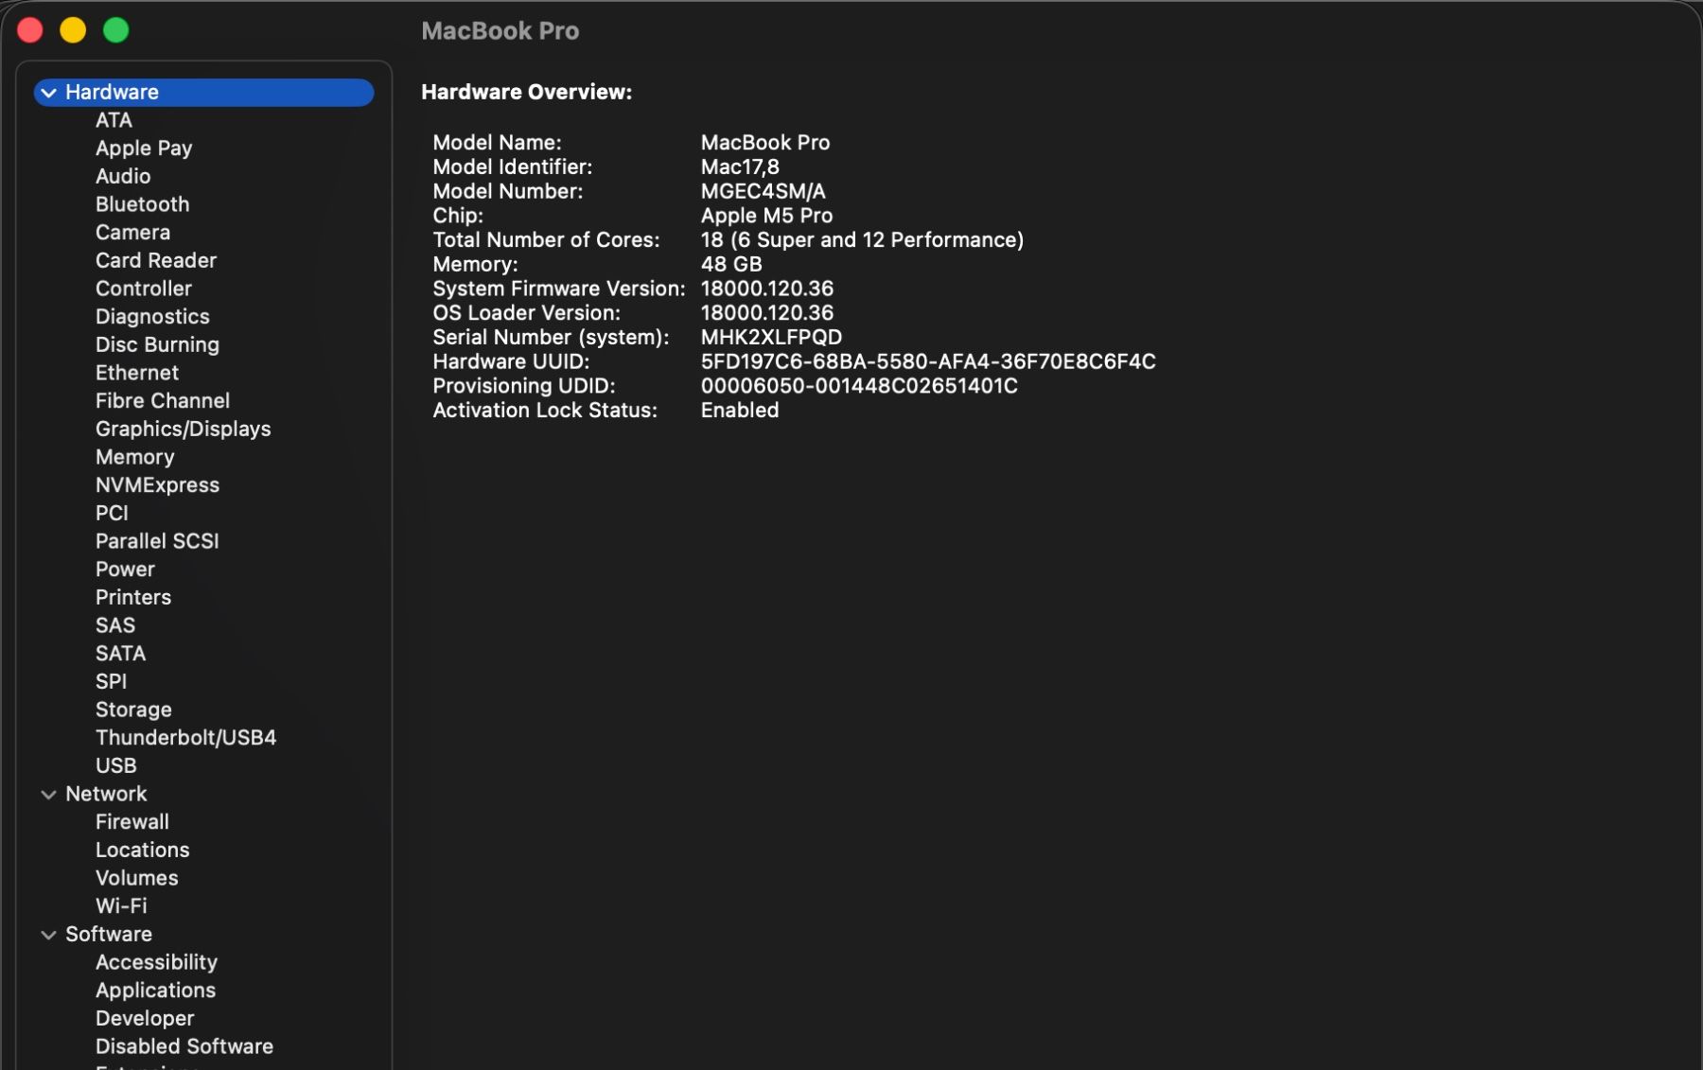The image size is (1703, 1070).
Task: Click the model number MGEC4SM/A
Action: pyautogui.click(x=763, y=191)
